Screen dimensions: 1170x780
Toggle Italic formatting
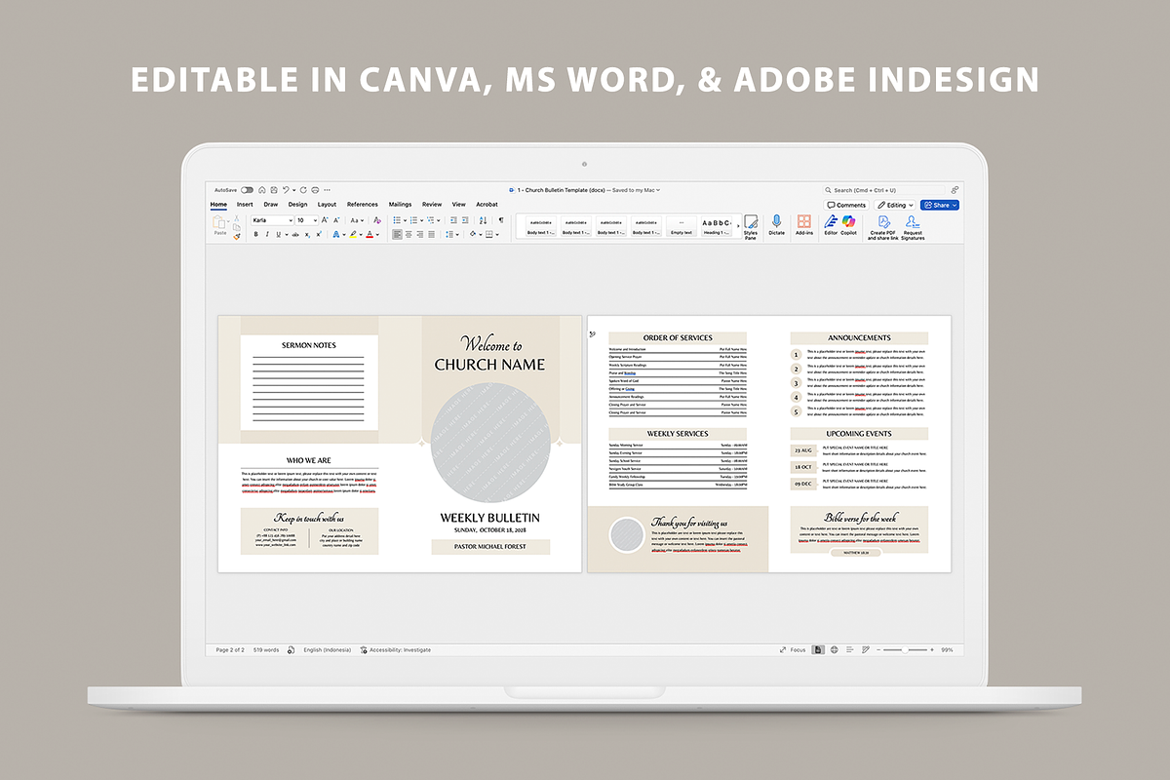[267, 235]
